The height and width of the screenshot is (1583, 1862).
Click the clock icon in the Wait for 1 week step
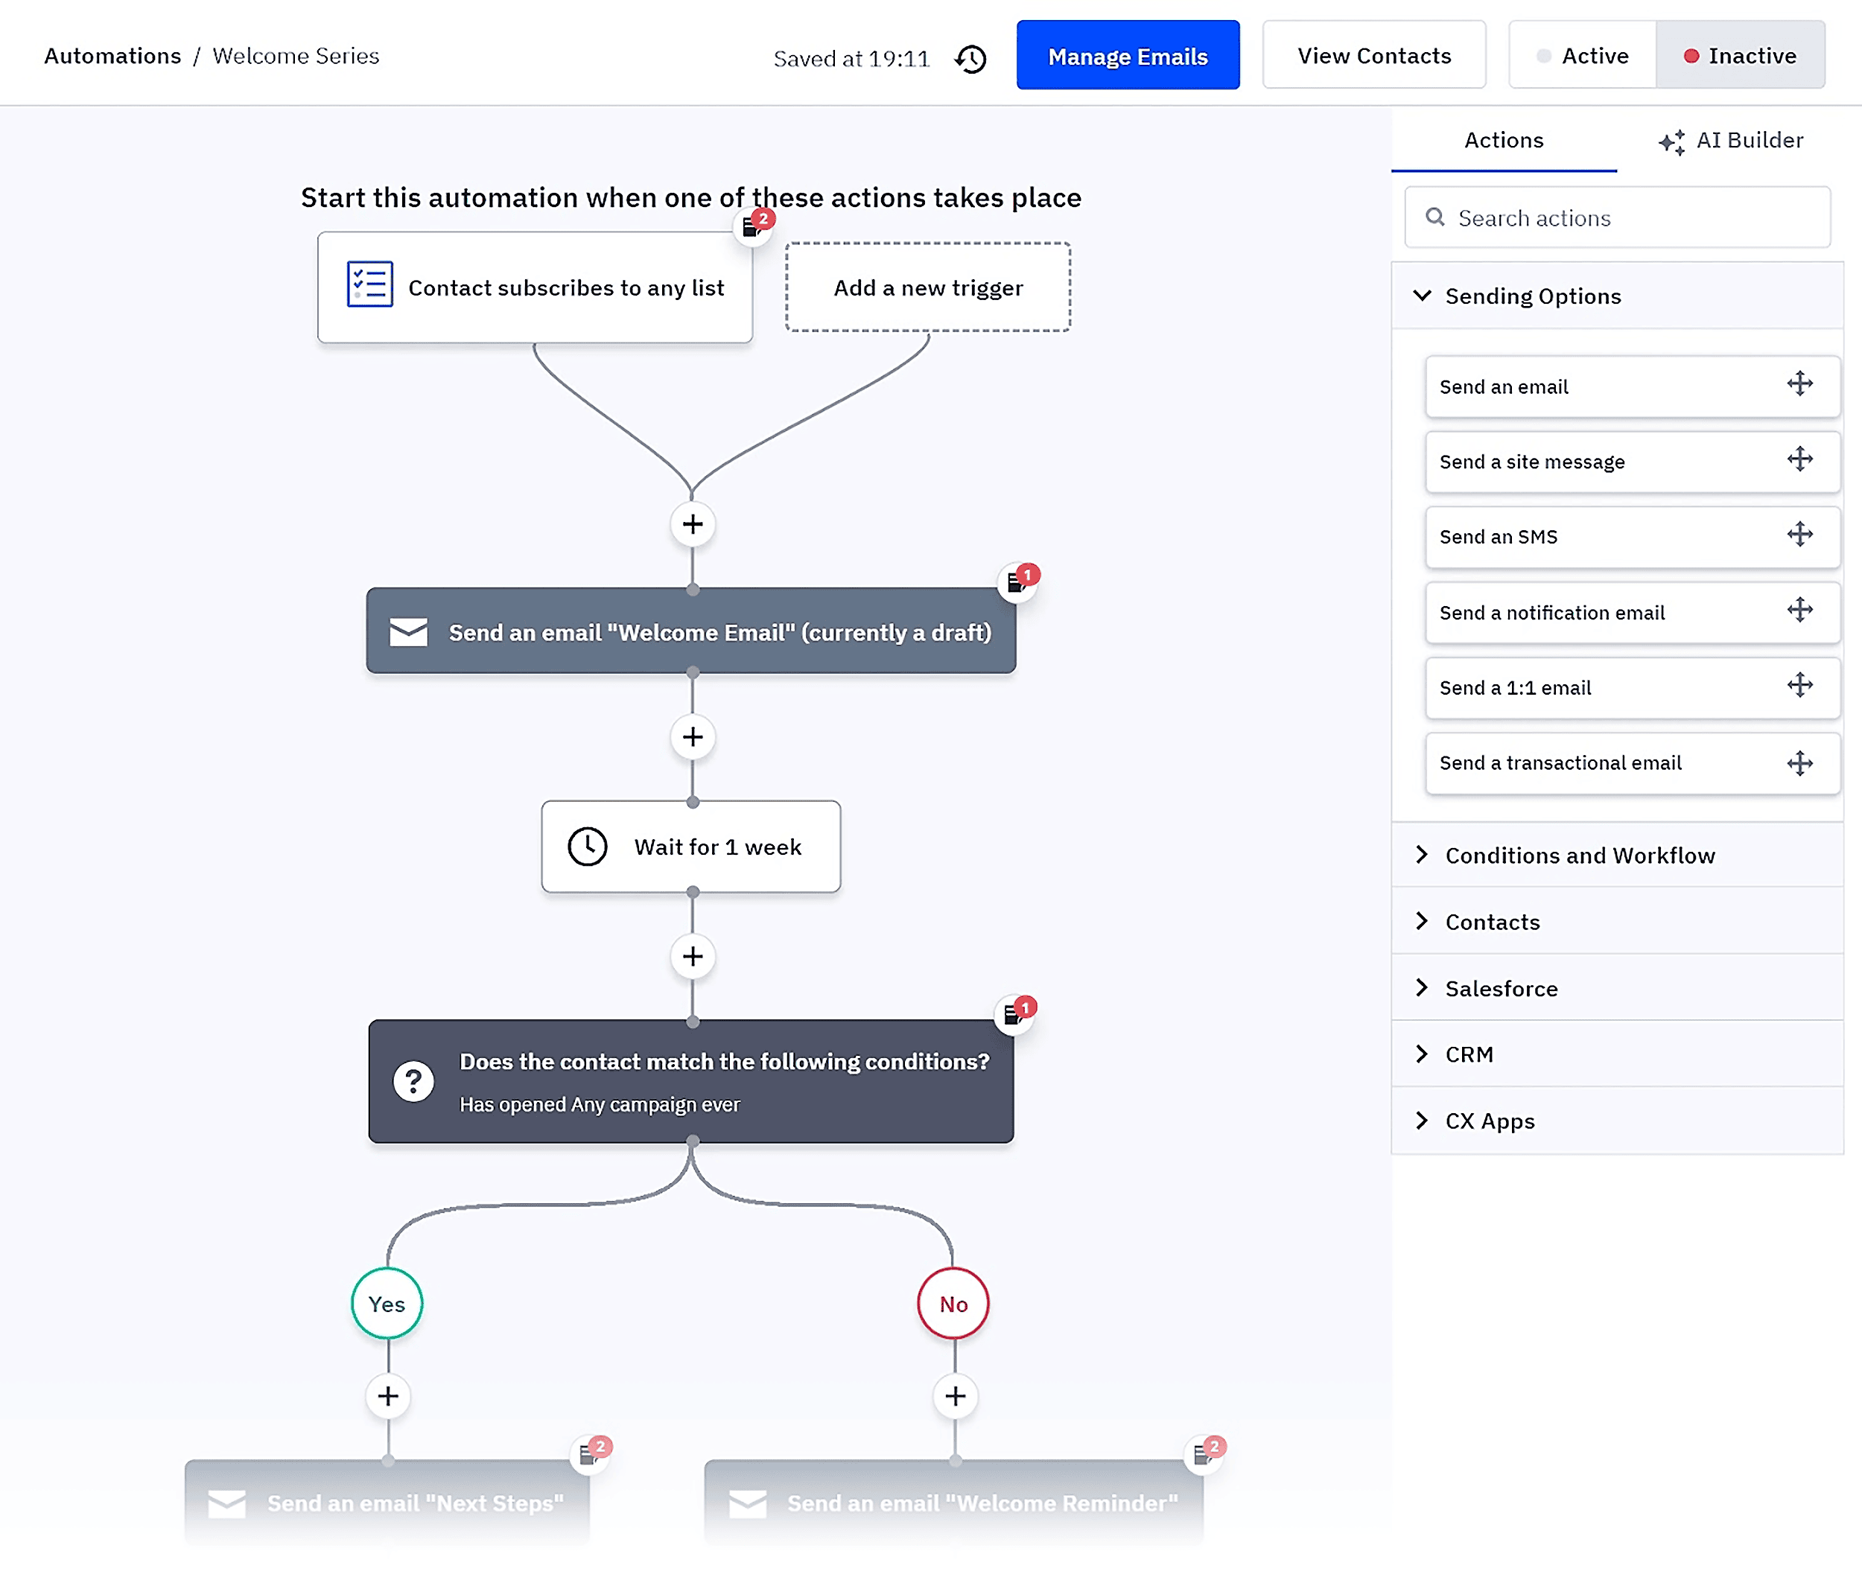click(x=588, y=847)
